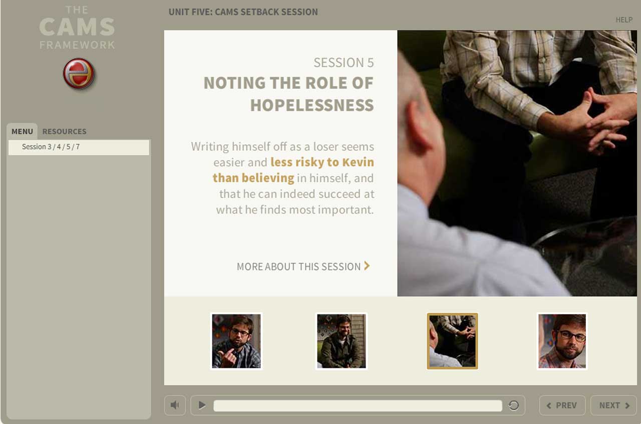Open the RESOURCES tab
Image resolution: width=641 pixels, height=424 pixels.
pyautogui.click(x=64, y=131)
